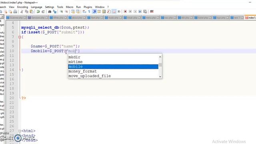256x144 pixels.
Task: Click the Save Recorded Macro icon
Action: (x=145, y=12)
